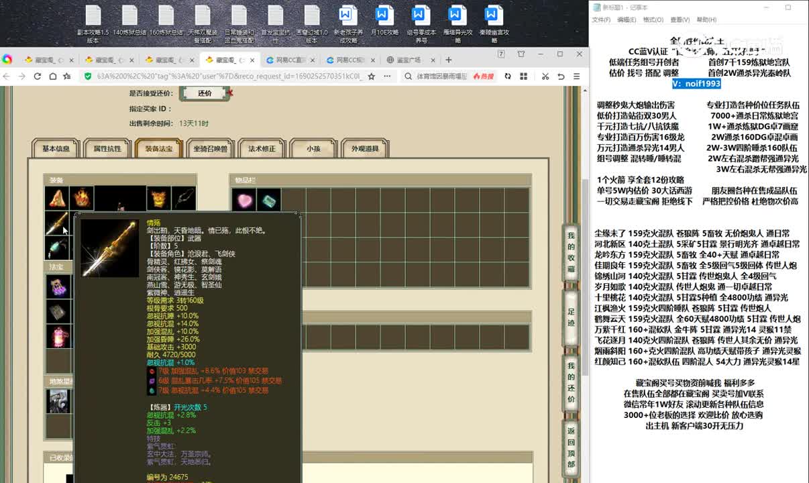Click the browser forward arrow
This screenshot has width=809, height=483.
[22, 76]
